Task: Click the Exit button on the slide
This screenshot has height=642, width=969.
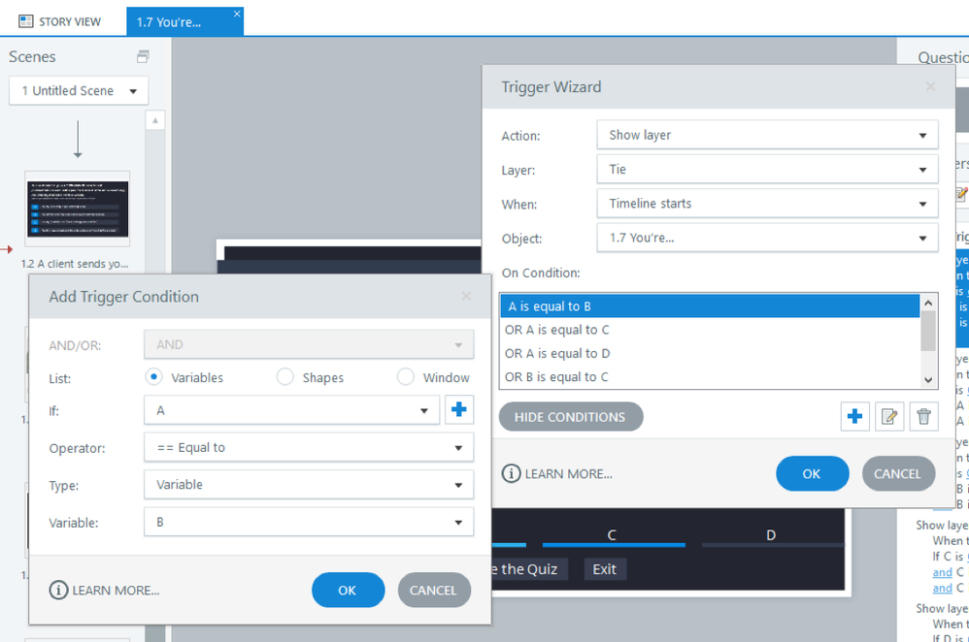Action: pyautogui.click(x=604, y=569)
